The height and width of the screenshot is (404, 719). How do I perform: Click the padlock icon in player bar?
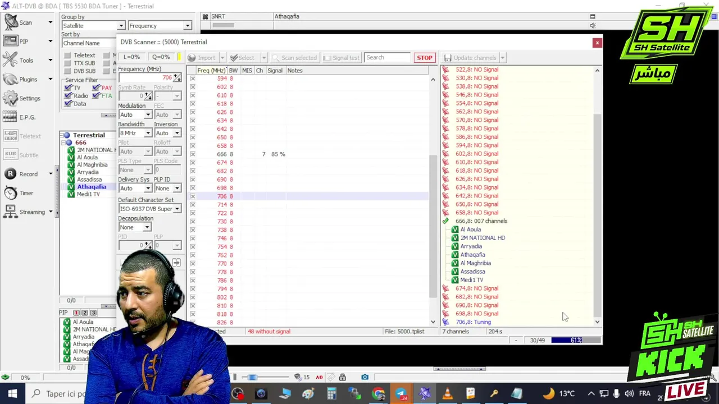coord(342,377)
